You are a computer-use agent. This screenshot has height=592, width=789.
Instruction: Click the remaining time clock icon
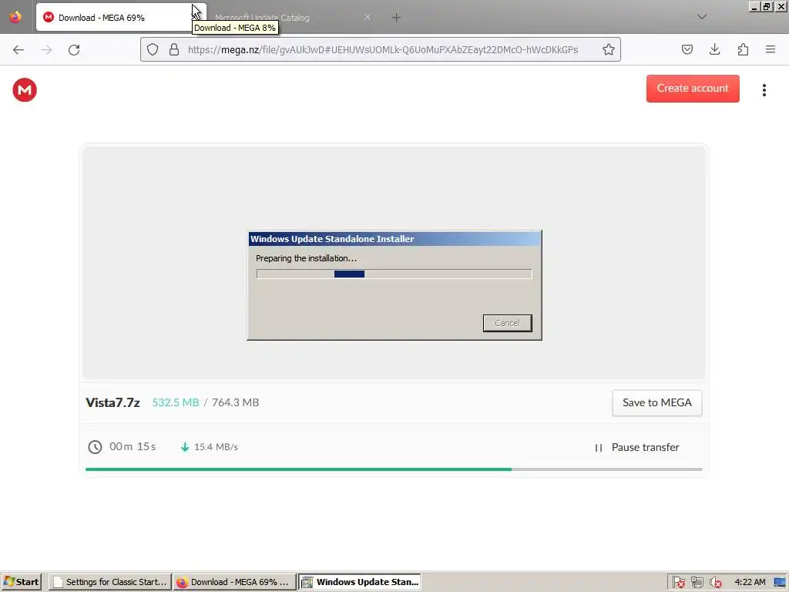click(x=95, y=447)
